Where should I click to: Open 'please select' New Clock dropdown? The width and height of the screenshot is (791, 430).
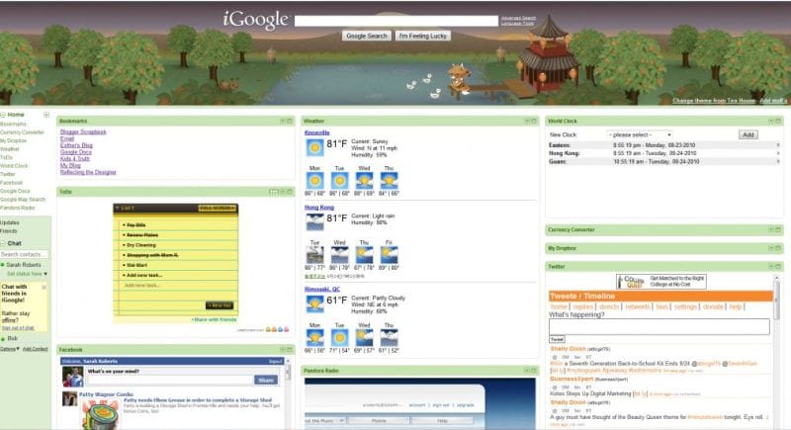[640, 135]
